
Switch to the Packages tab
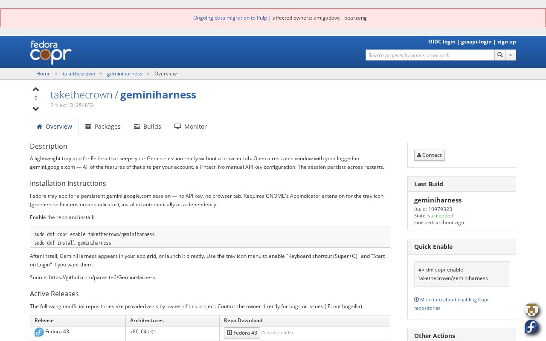pyautogui.click(x=103, y=127)
